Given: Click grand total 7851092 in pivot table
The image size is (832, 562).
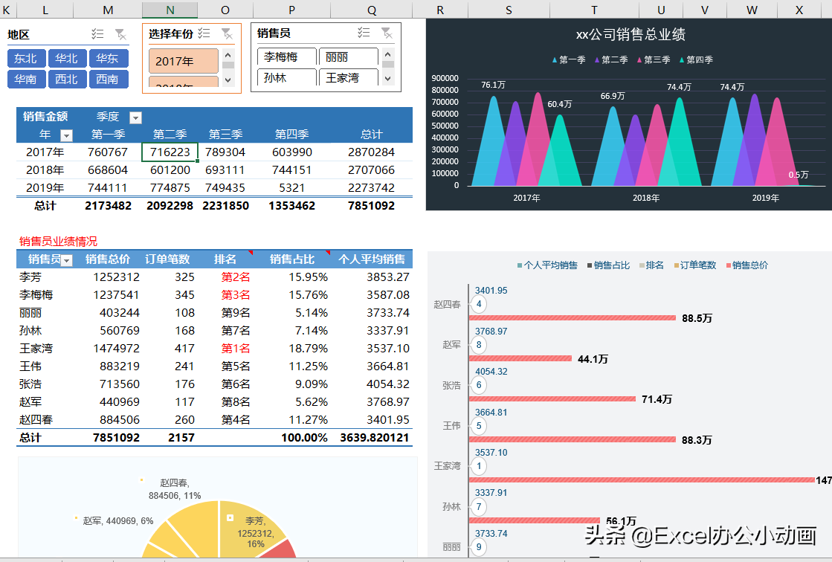Looking at the screenshot, I should click(x=372, y=206).
